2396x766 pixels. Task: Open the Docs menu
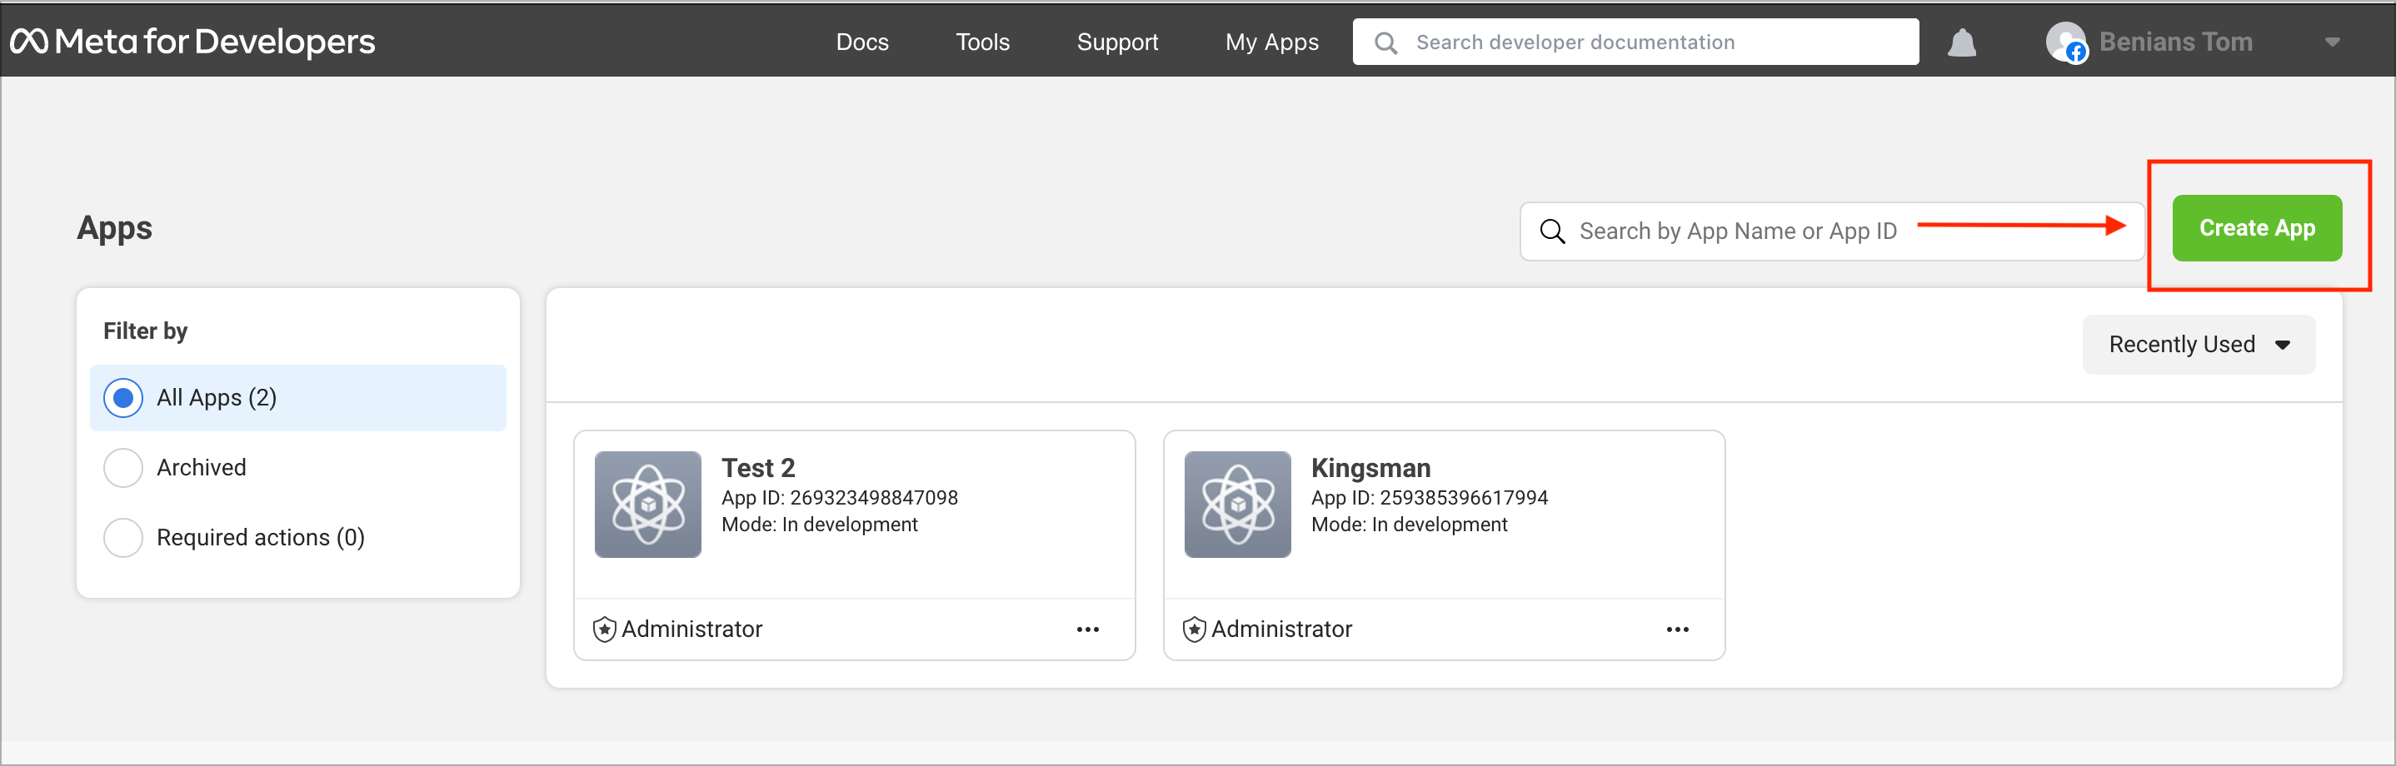click(x=861, y=42)
